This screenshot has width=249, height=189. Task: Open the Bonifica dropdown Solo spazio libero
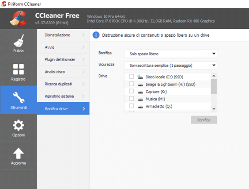(x=170, y=54)
